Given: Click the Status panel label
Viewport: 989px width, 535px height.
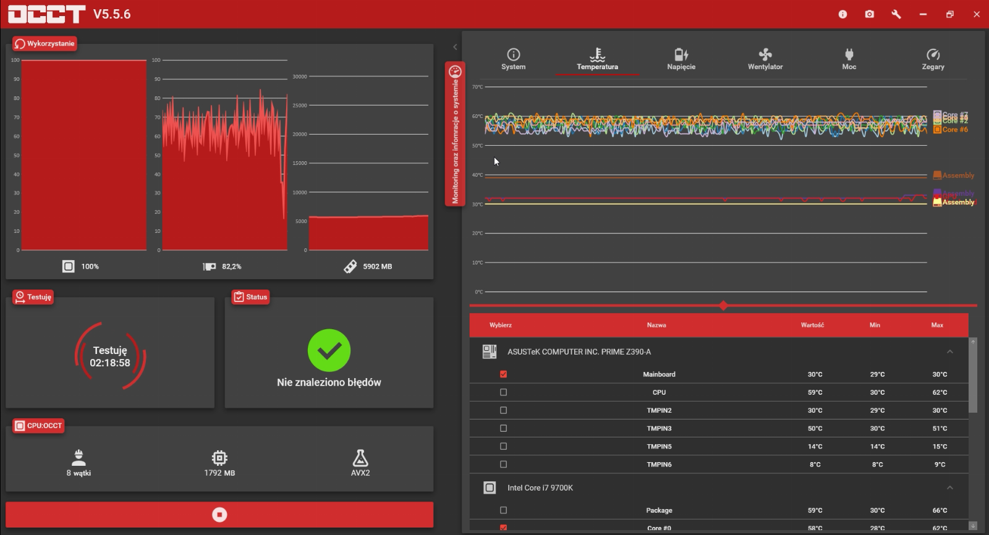Looking at the screenshot, I should [x=250, y=297].
